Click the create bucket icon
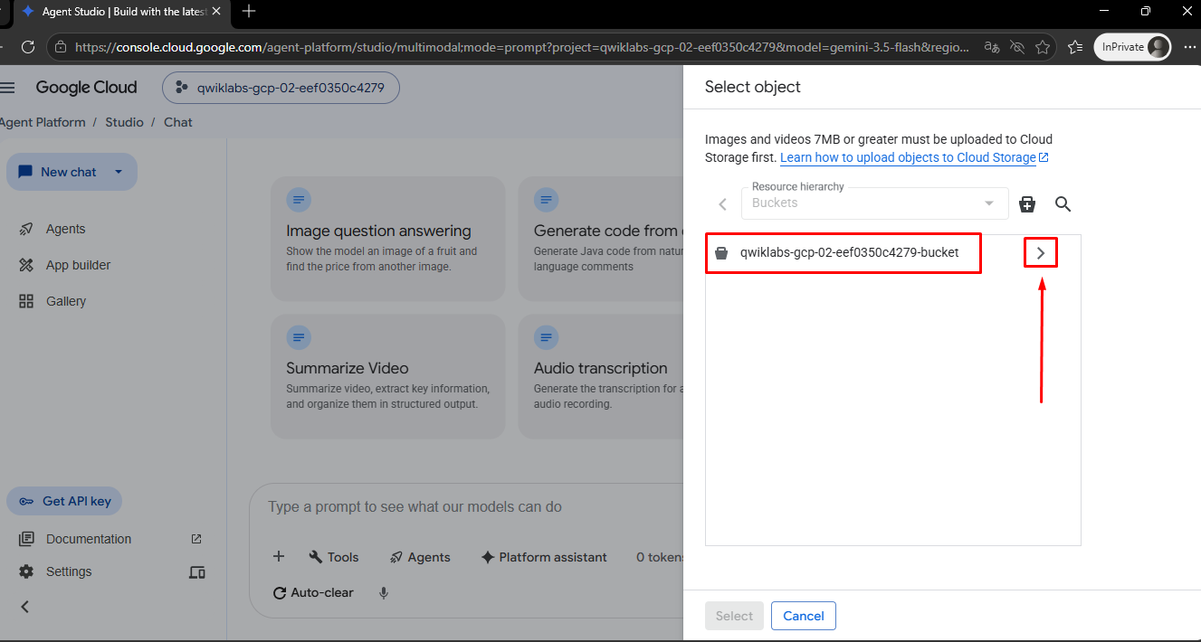Viewport: 1201px width, 642px height. coord(1027,204)
